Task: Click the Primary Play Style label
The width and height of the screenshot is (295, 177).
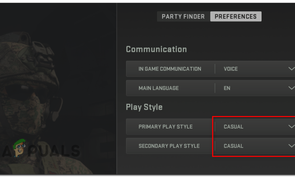Action: pos(165,127)
